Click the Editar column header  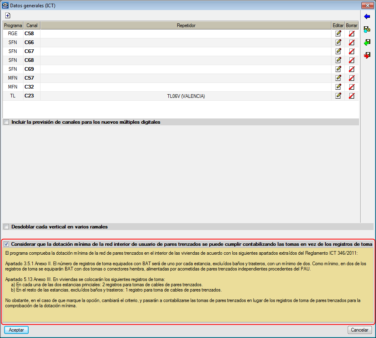tap(338, 25)
